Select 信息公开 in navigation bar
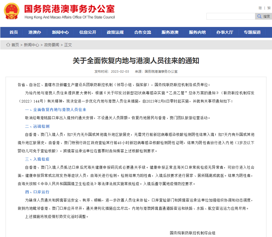 tap(88, 32)
